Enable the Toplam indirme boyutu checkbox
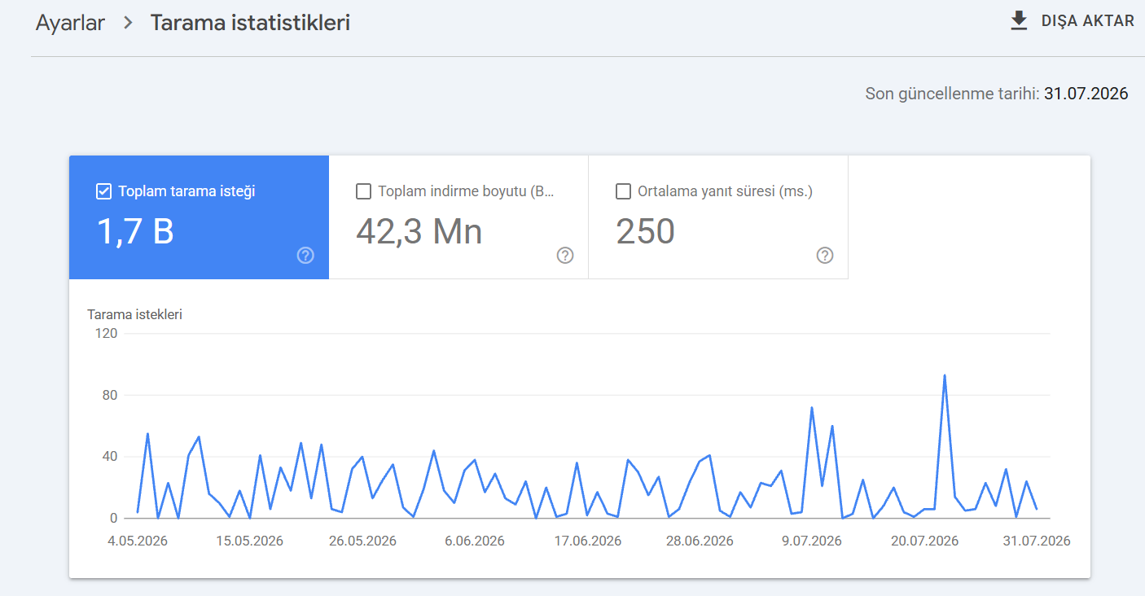Screen dimensions: 1145x596 [364, 191]
